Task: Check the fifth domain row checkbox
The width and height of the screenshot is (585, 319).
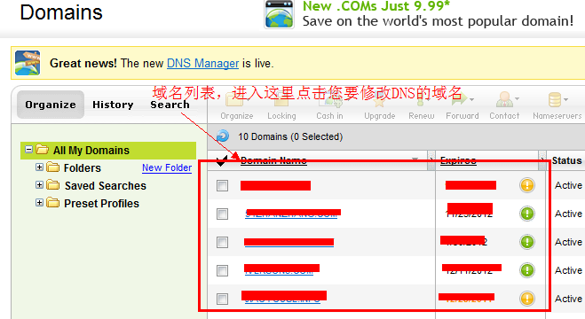Action: (x=222, y=299)
